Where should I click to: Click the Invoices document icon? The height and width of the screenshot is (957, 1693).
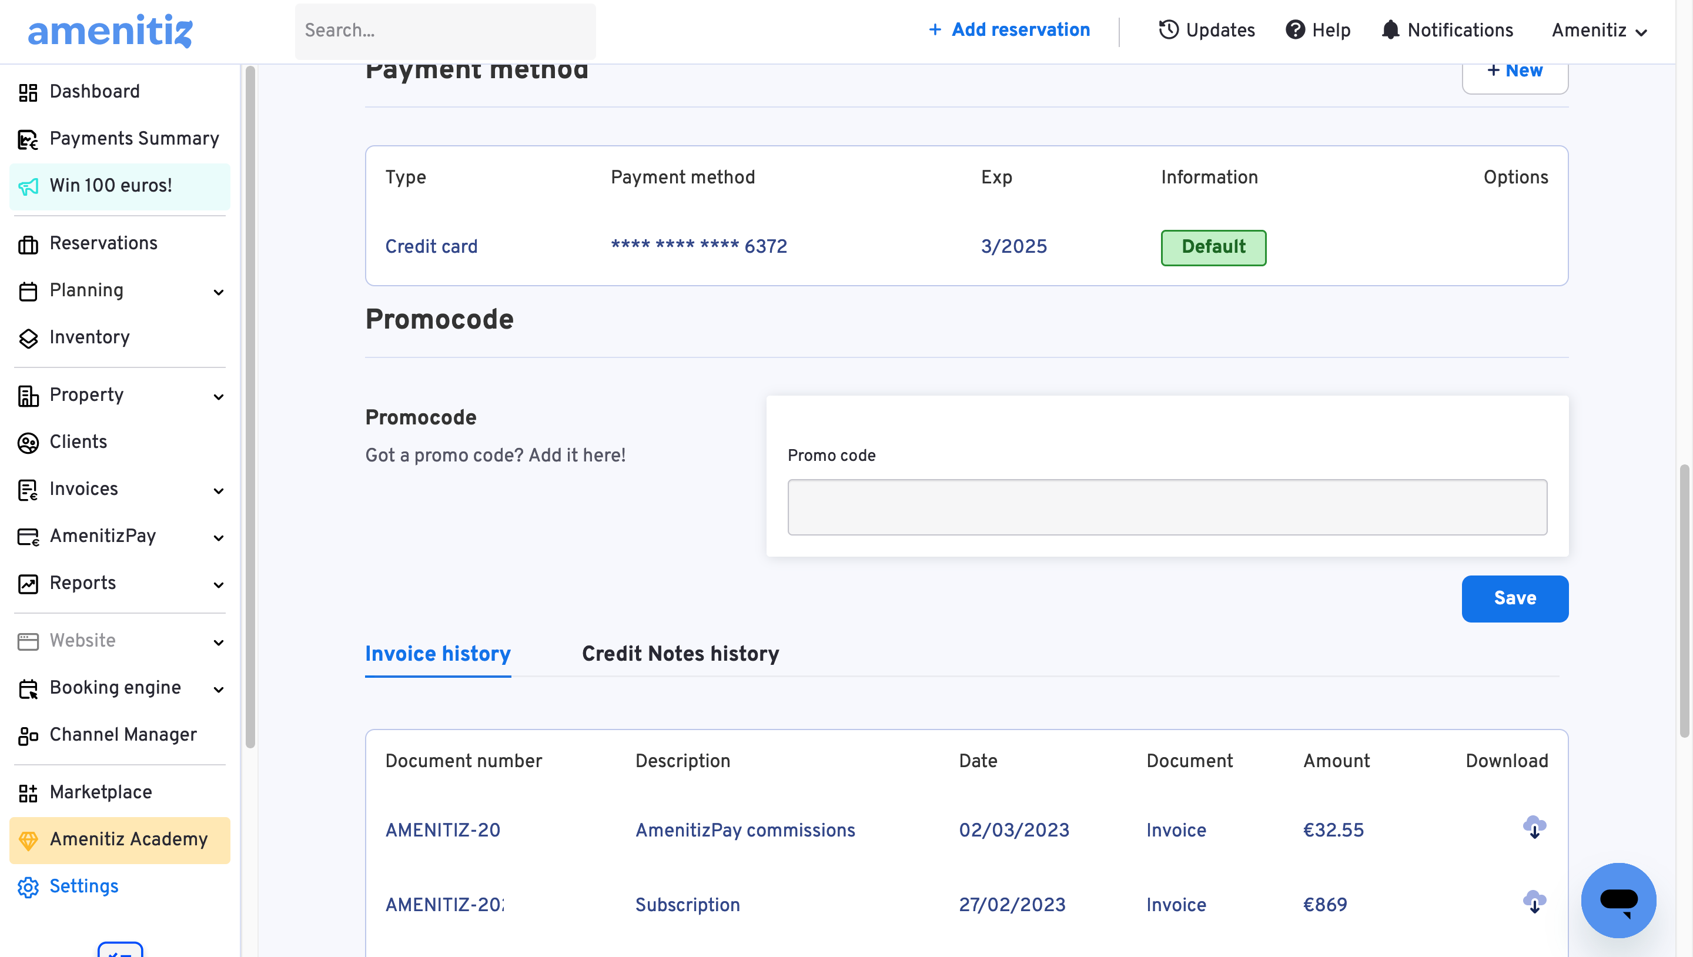click(x=28, y=490)
